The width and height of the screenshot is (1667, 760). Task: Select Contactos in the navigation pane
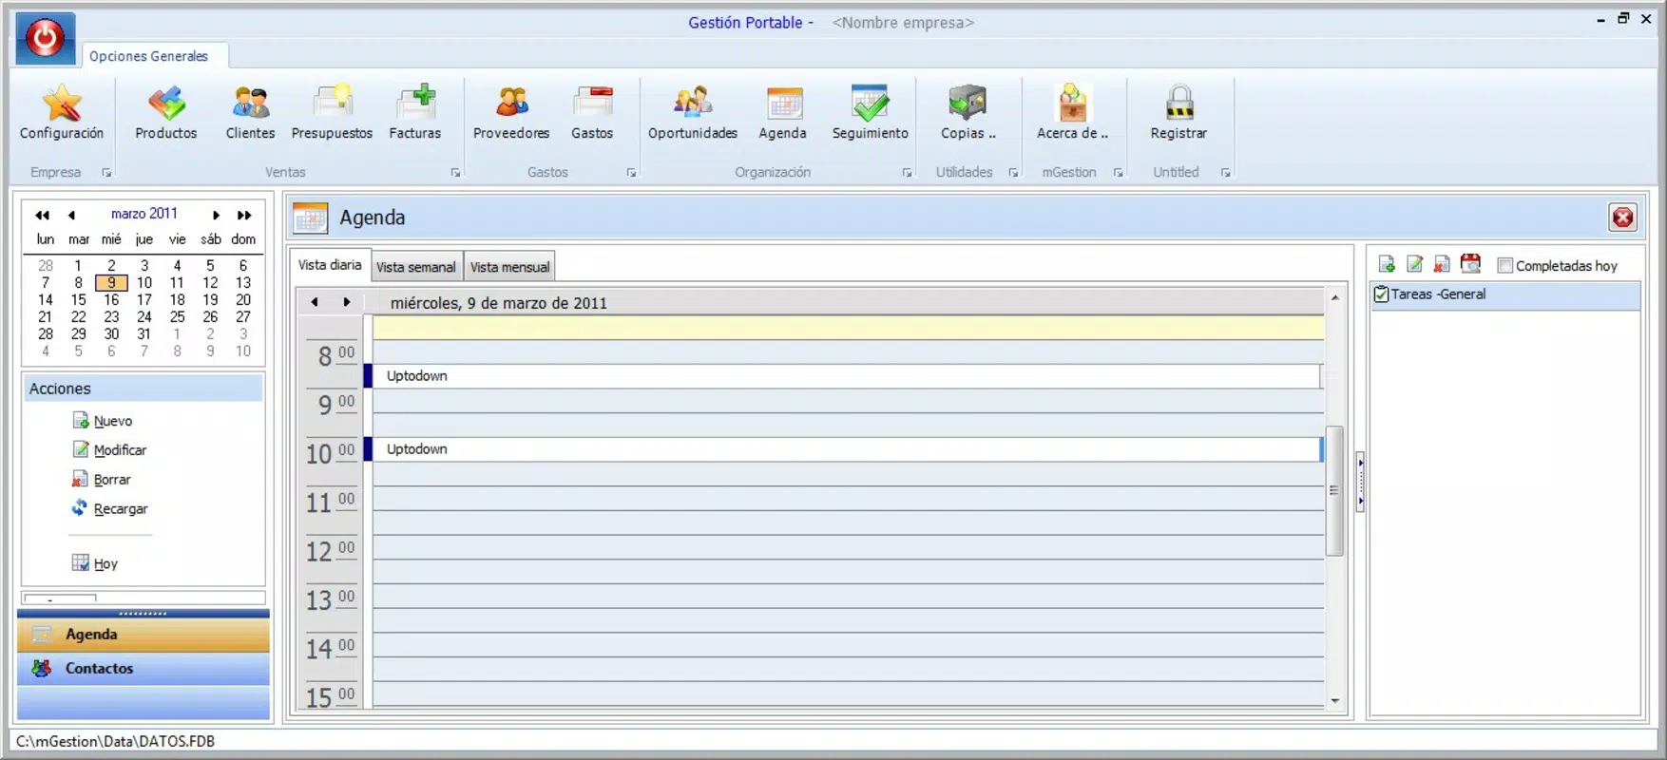coord(144,669)
